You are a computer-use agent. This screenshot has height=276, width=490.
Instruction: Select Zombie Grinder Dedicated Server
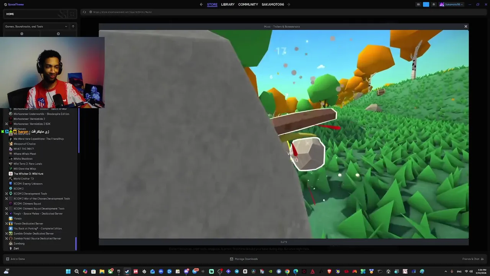[34, 233]
